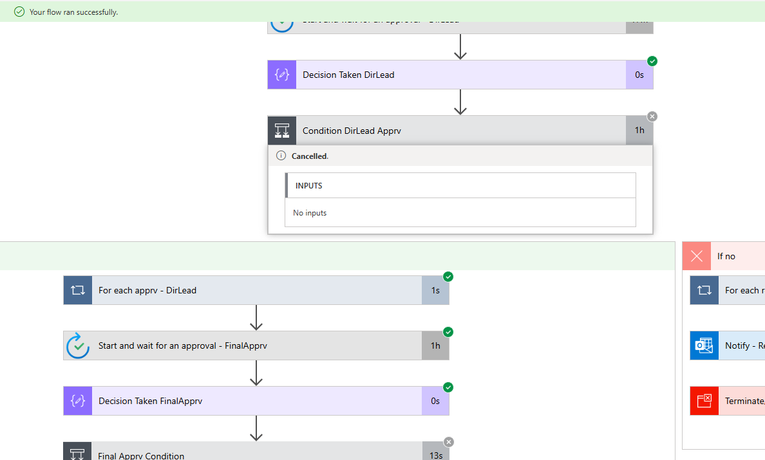Click the If no branch header
765x460 pixels.
pyautogui.click(x=734, y=256)
